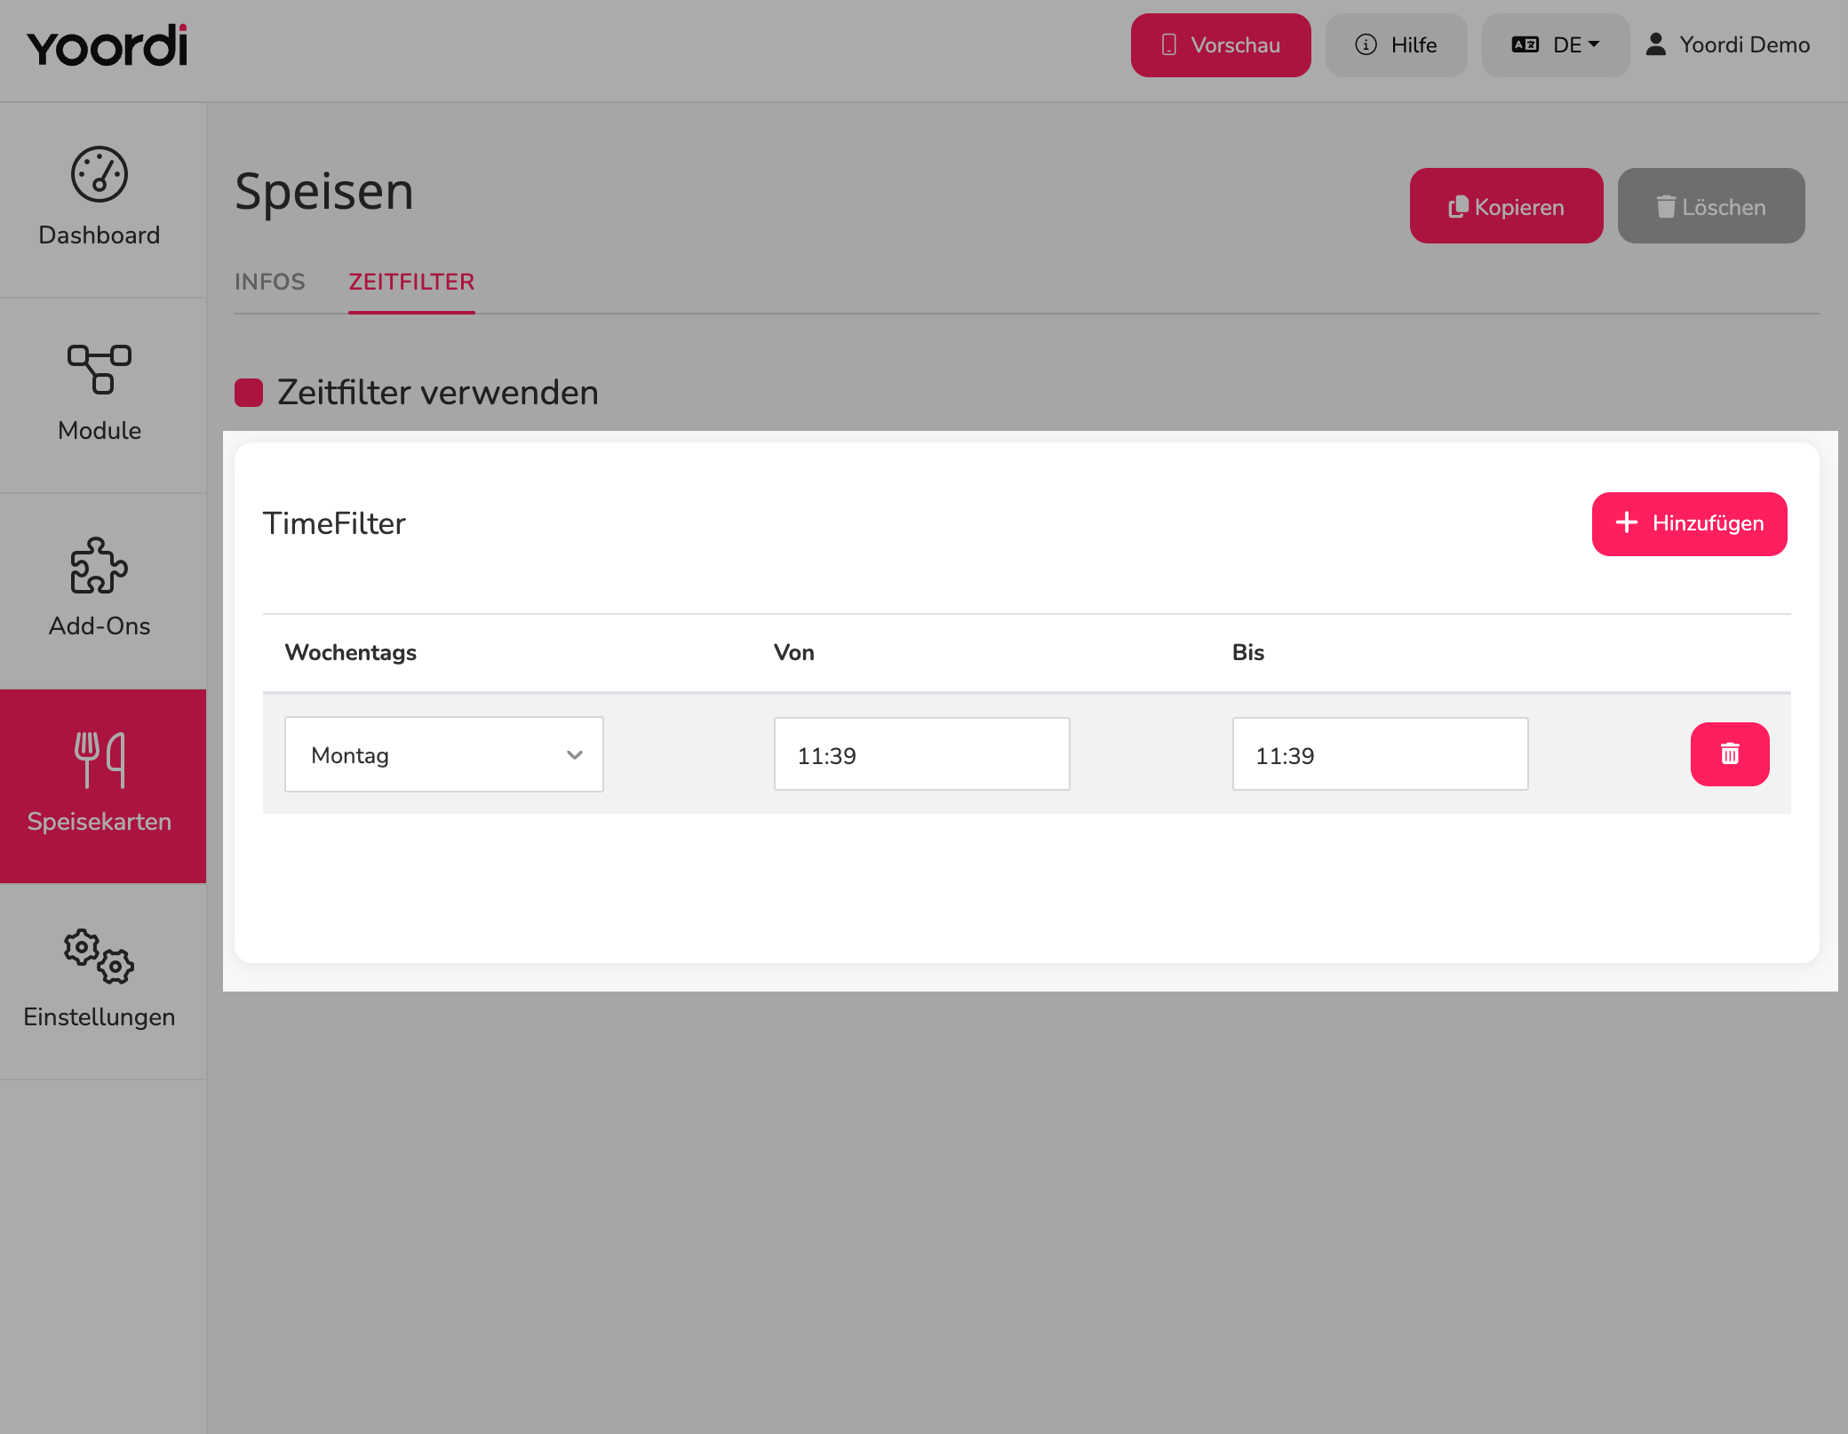Click the weekday dropdown chevron arrow
This screenshot has width=1848, height=1434.
(575, 755)
